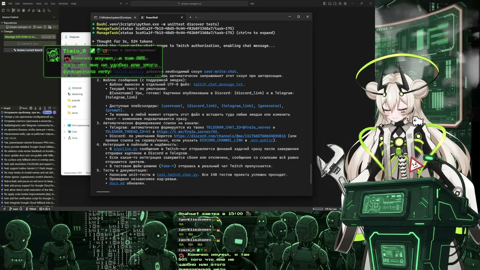Expand the 'Thought for 3s' terminal block
480x270 pixels.
point(93,41)
